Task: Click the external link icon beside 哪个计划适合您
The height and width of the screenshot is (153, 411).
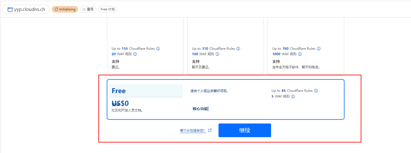Action: tap(210, 130)
